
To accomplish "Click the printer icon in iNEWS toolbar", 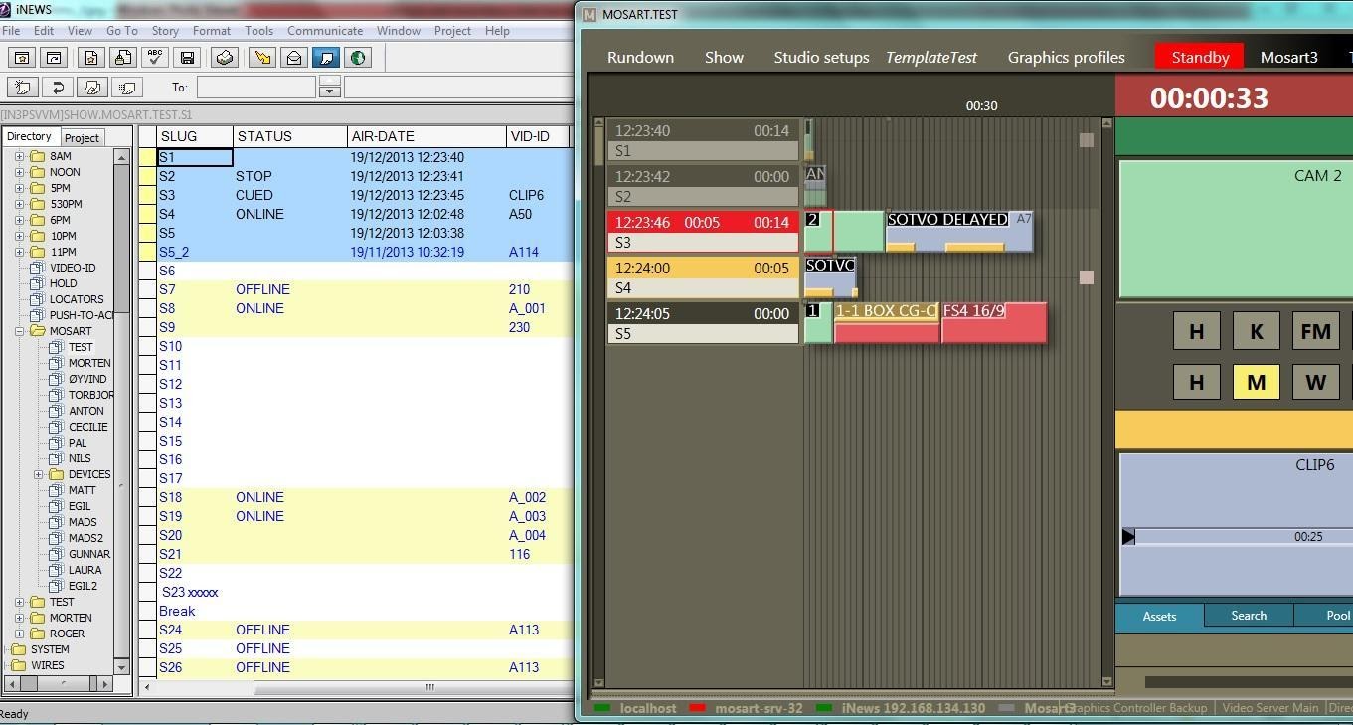I will click(x=225, y=58).
